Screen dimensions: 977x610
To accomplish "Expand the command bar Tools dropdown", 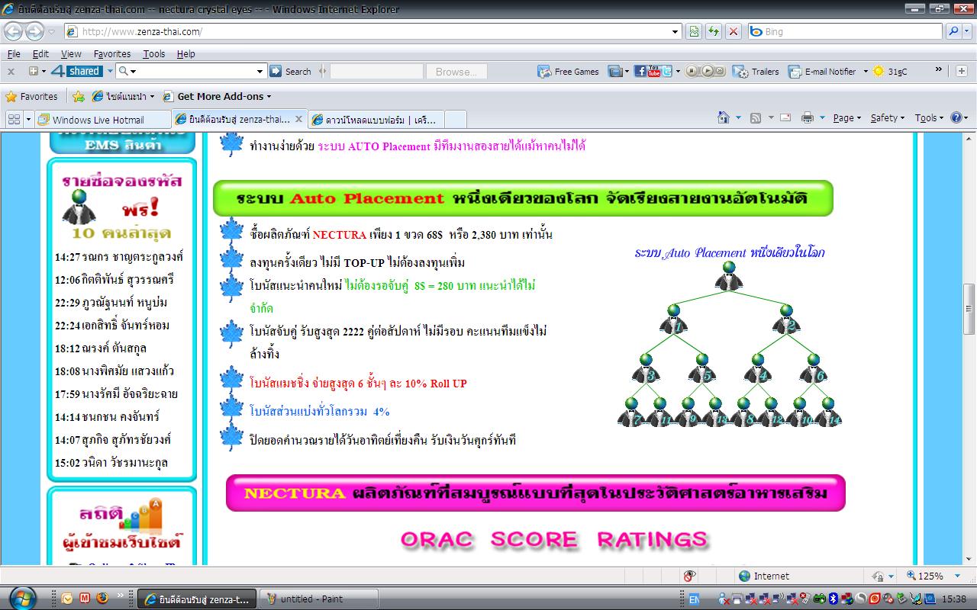I will pyautogui.click(x=930, y=117).
